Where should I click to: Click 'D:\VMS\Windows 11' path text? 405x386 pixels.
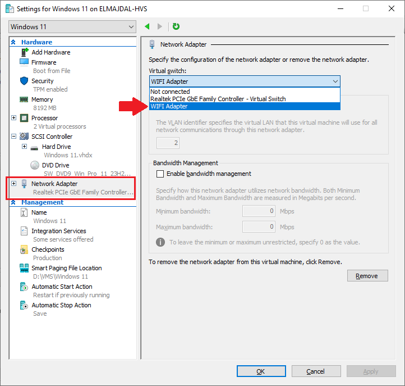pyautogui.click(x=61, y=276)
